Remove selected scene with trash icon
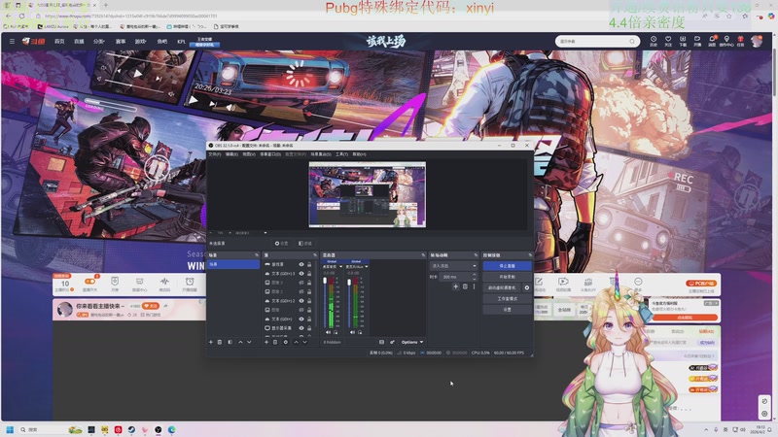The height and width of the screenshot is (437, 778). coord(220,342)
